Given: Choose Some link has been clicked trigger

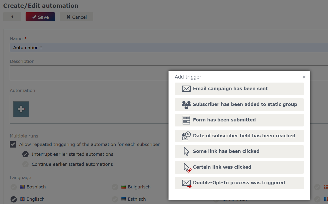Looking at the screenshot, I should tap(239, 151).
